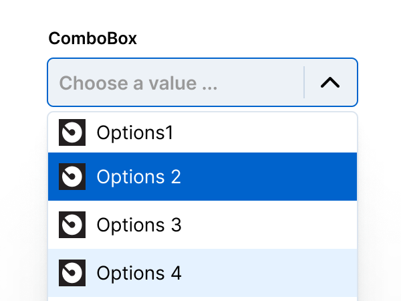Focus the combo box placeholder text
401x301 pixels.
[x=138, y=84]
